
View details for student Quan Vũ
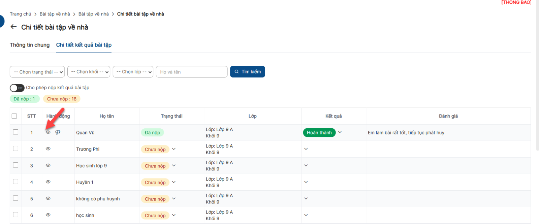pos(48,132)
